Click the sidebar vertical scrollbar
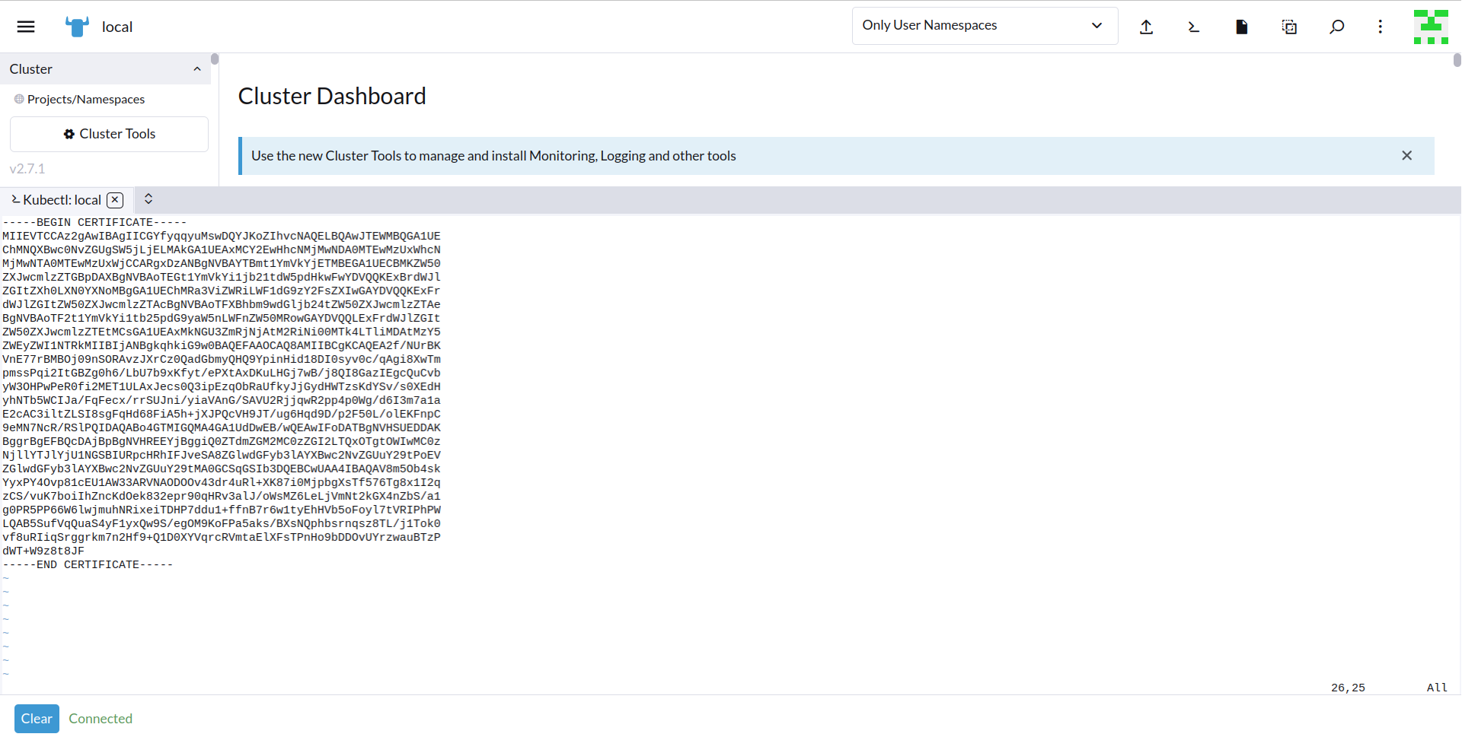 (x=215, y=59)
